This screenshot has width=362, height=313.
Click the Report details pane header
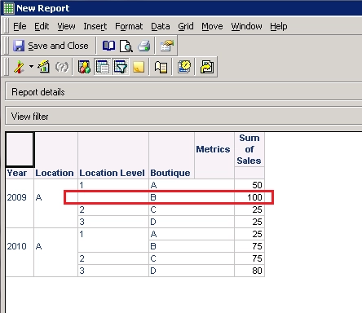(x=183, y=92)
